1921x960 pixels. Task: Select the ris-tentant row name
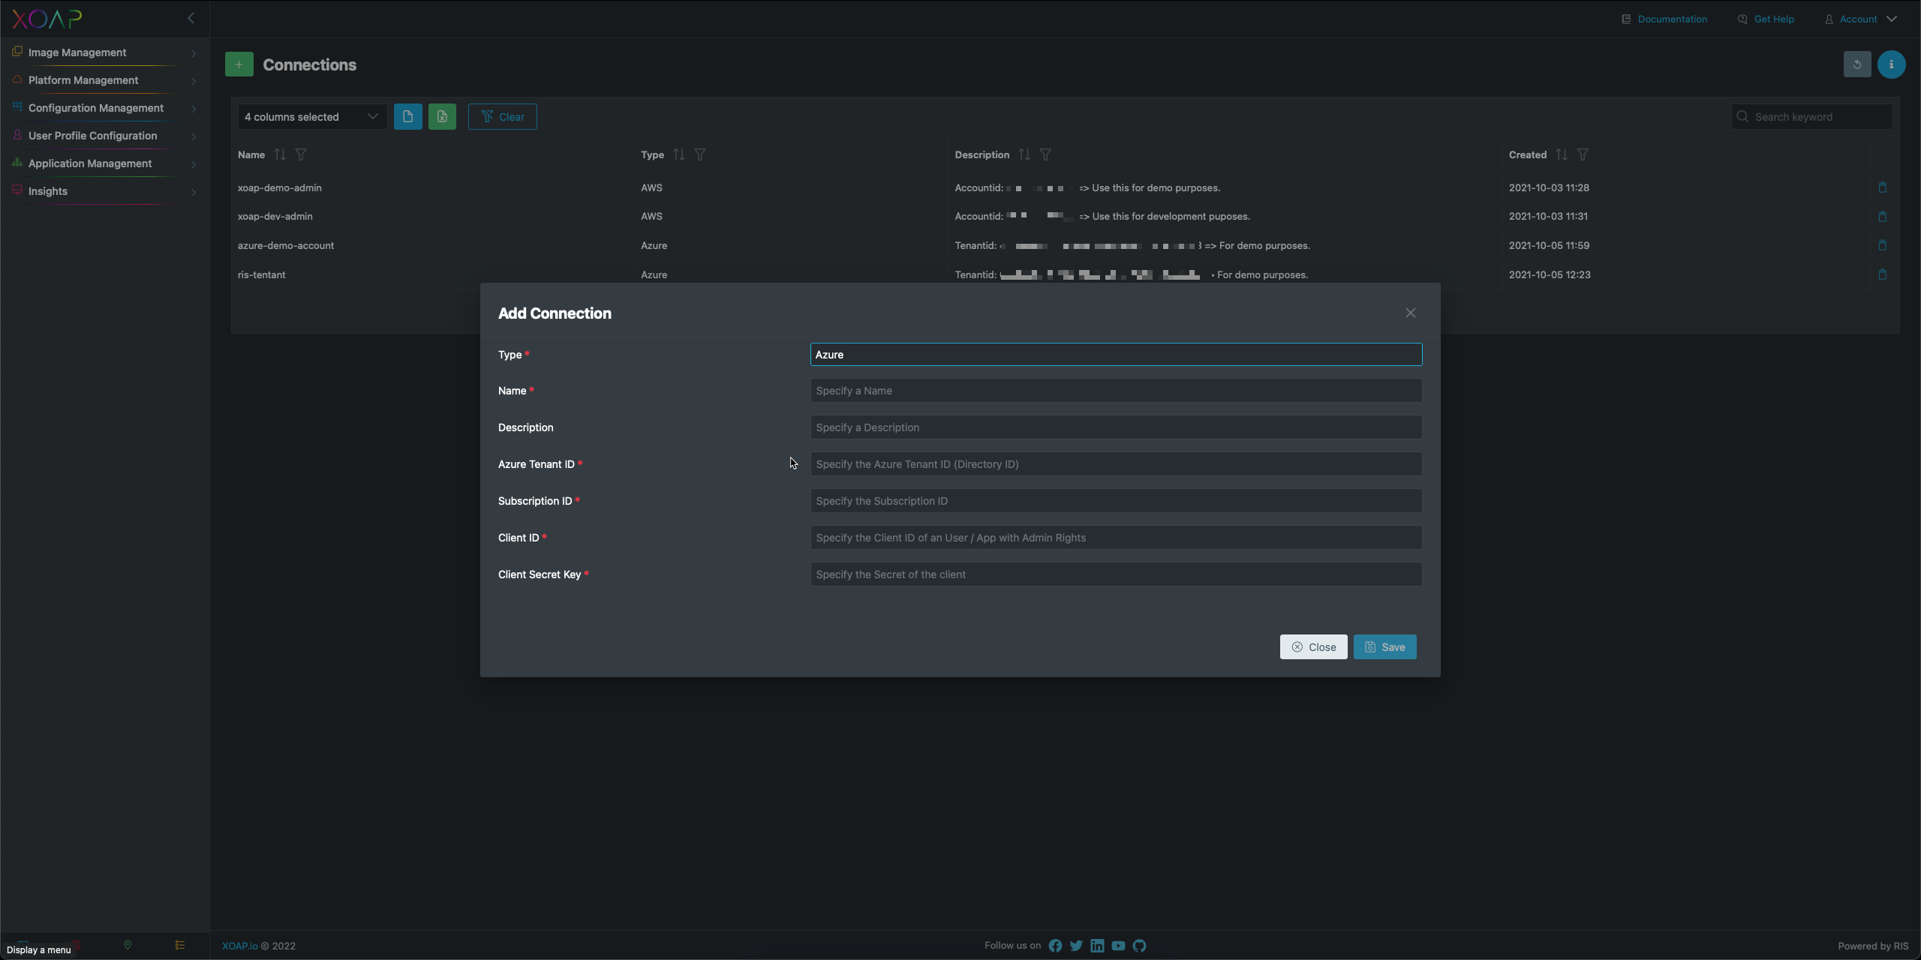[262, 274]
